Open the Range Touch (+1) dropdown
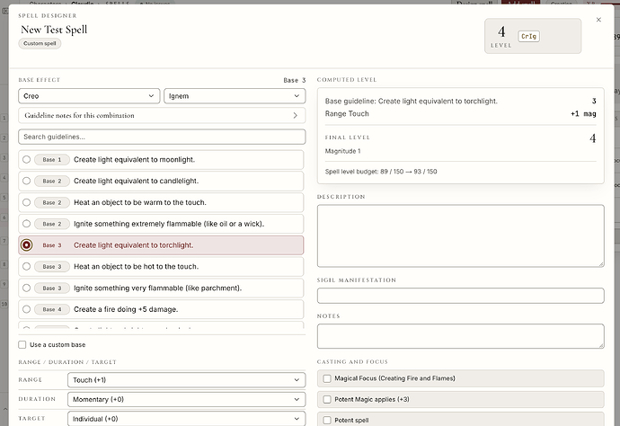This screenshot has width=620, height=426. click(186, 380)
